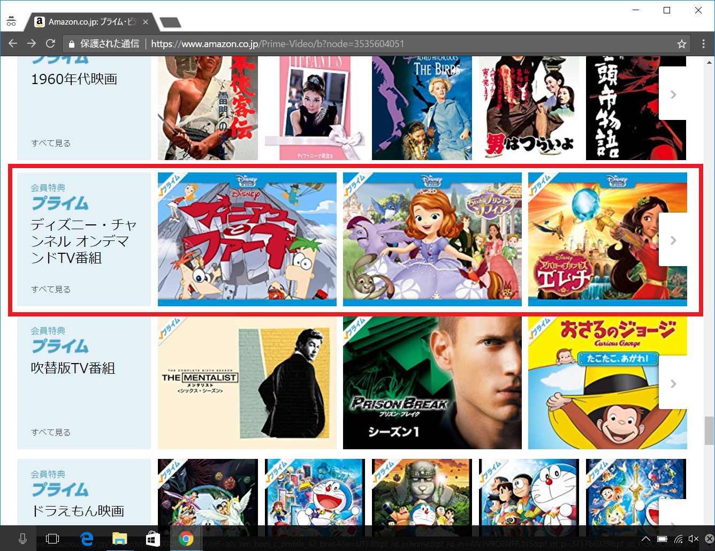Open the 吹替版TV番組 category heading

pyautogui.click(x=73, y=368)
